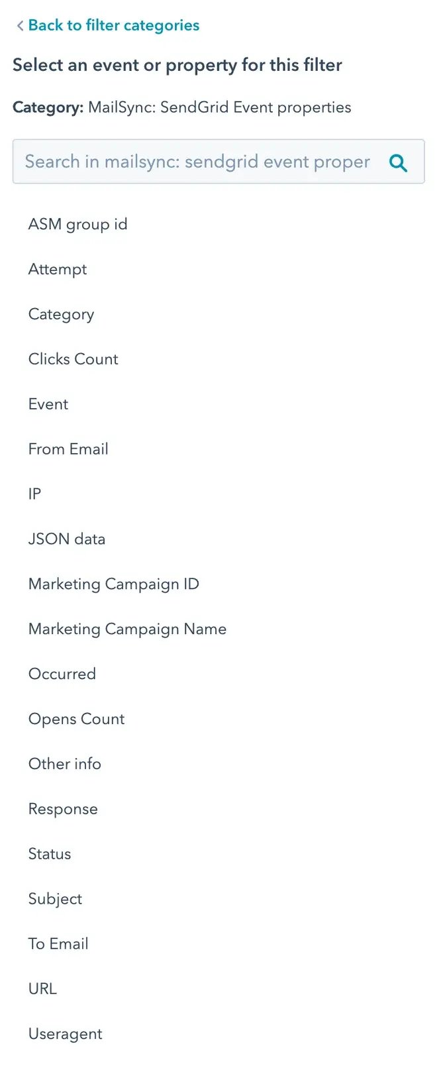Select the Clicks Count property
Image resolution: width=443 pixels, height=1066 pixels.
(x=73, y=359)
